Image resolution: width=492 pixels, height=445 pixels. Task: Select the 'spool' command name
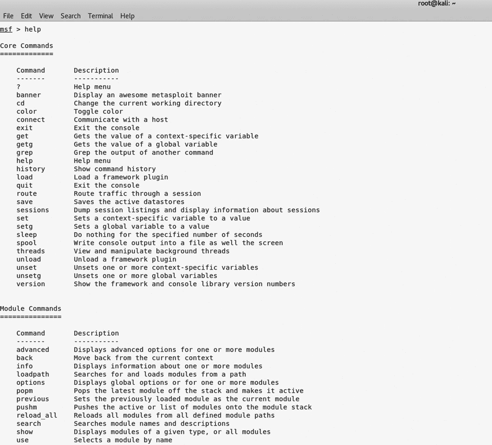27,243
